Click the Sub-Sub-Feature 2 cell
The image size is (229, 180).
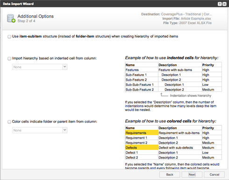[x=142, y=90]
